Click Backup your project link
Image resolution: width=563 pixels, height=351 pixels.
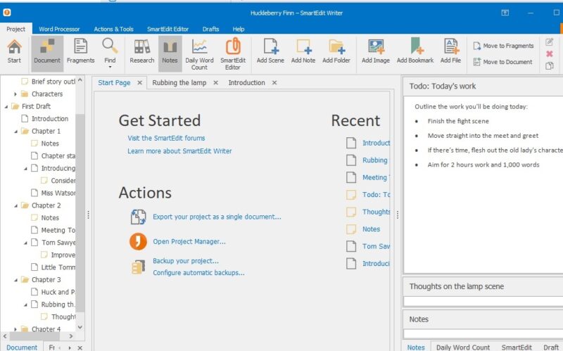point(186,261)
